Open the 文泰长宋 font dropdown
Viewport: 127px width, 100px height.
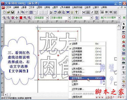click(x=91, y=18)
